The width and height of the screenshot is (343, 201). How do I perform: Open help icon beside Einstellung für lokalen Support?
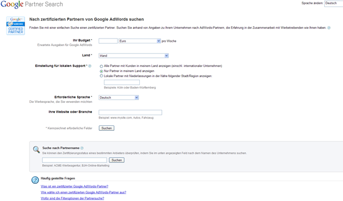(90, 66)
